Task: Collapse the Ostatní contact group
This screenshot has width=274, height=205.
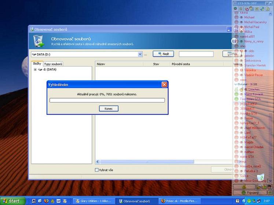Action: coord(235,84)
